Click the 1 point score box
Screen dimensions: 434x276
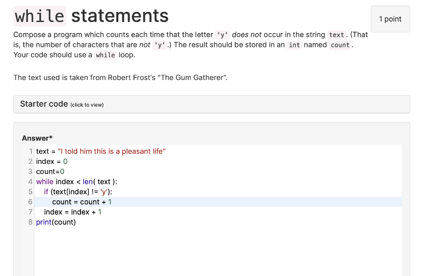coord(390,19)
